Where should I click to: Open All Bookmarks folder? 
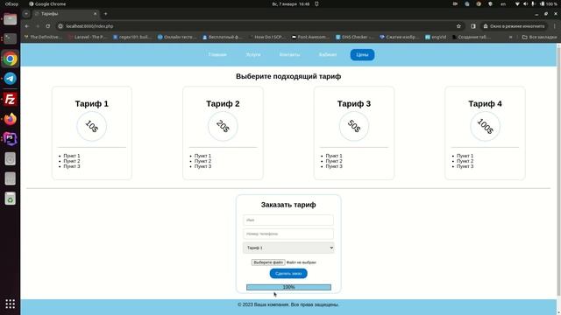[540, 37]
